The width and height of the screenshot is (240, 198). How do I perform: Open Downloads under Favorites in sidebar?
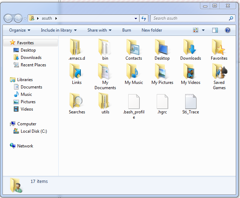[31, 58]
